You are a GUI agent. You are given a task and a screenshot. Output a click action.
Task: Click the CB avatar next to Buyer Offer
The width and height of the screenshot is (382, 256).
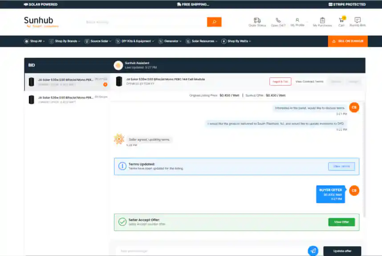coord(354,191)
